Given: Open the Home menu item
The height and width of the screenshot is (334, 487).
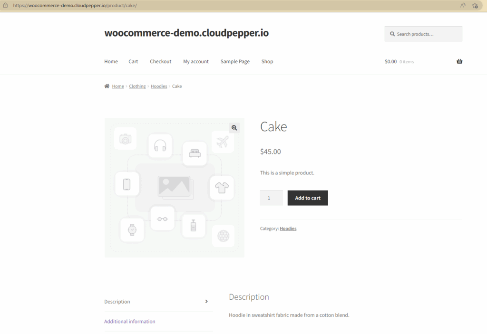Looking at the screenshot, I should [111, 61].
